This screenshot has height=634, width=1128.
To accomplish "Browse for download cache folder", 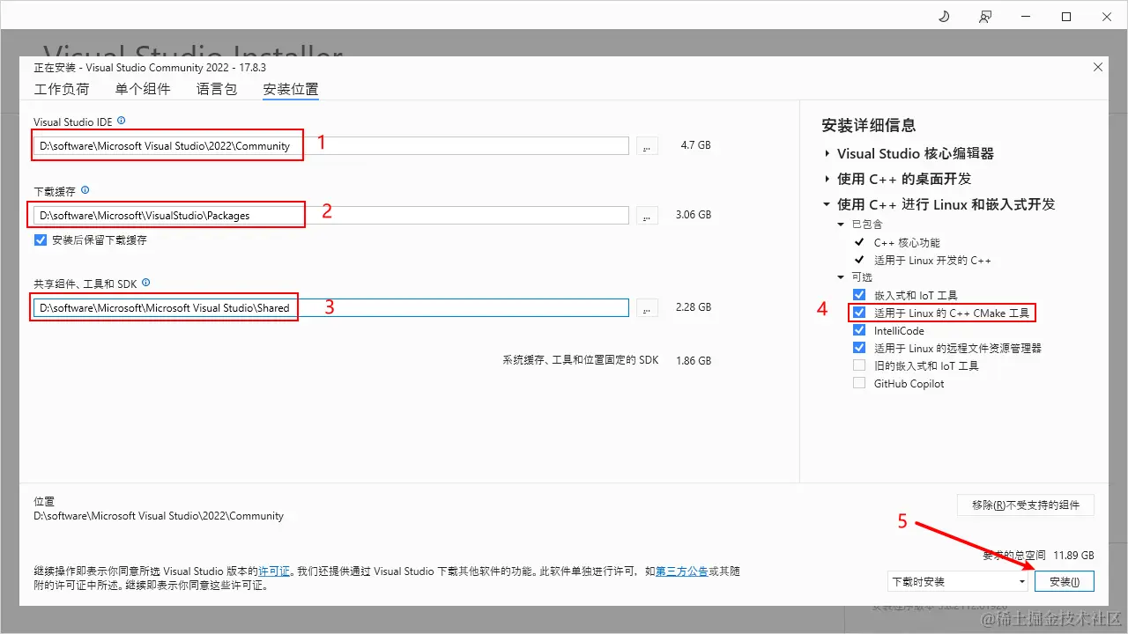I will pos(647,216).
